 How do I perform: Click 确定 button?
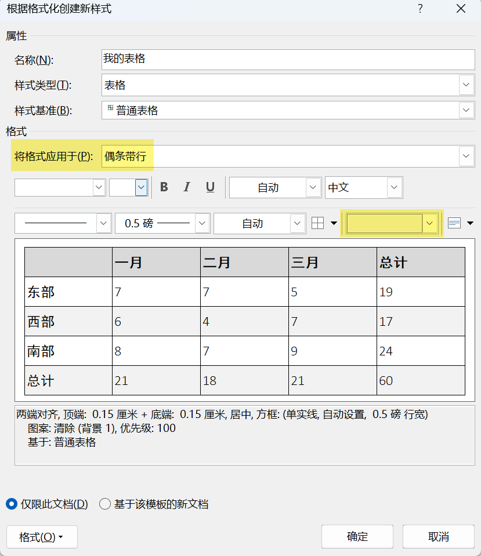click(x=357, y=536)
